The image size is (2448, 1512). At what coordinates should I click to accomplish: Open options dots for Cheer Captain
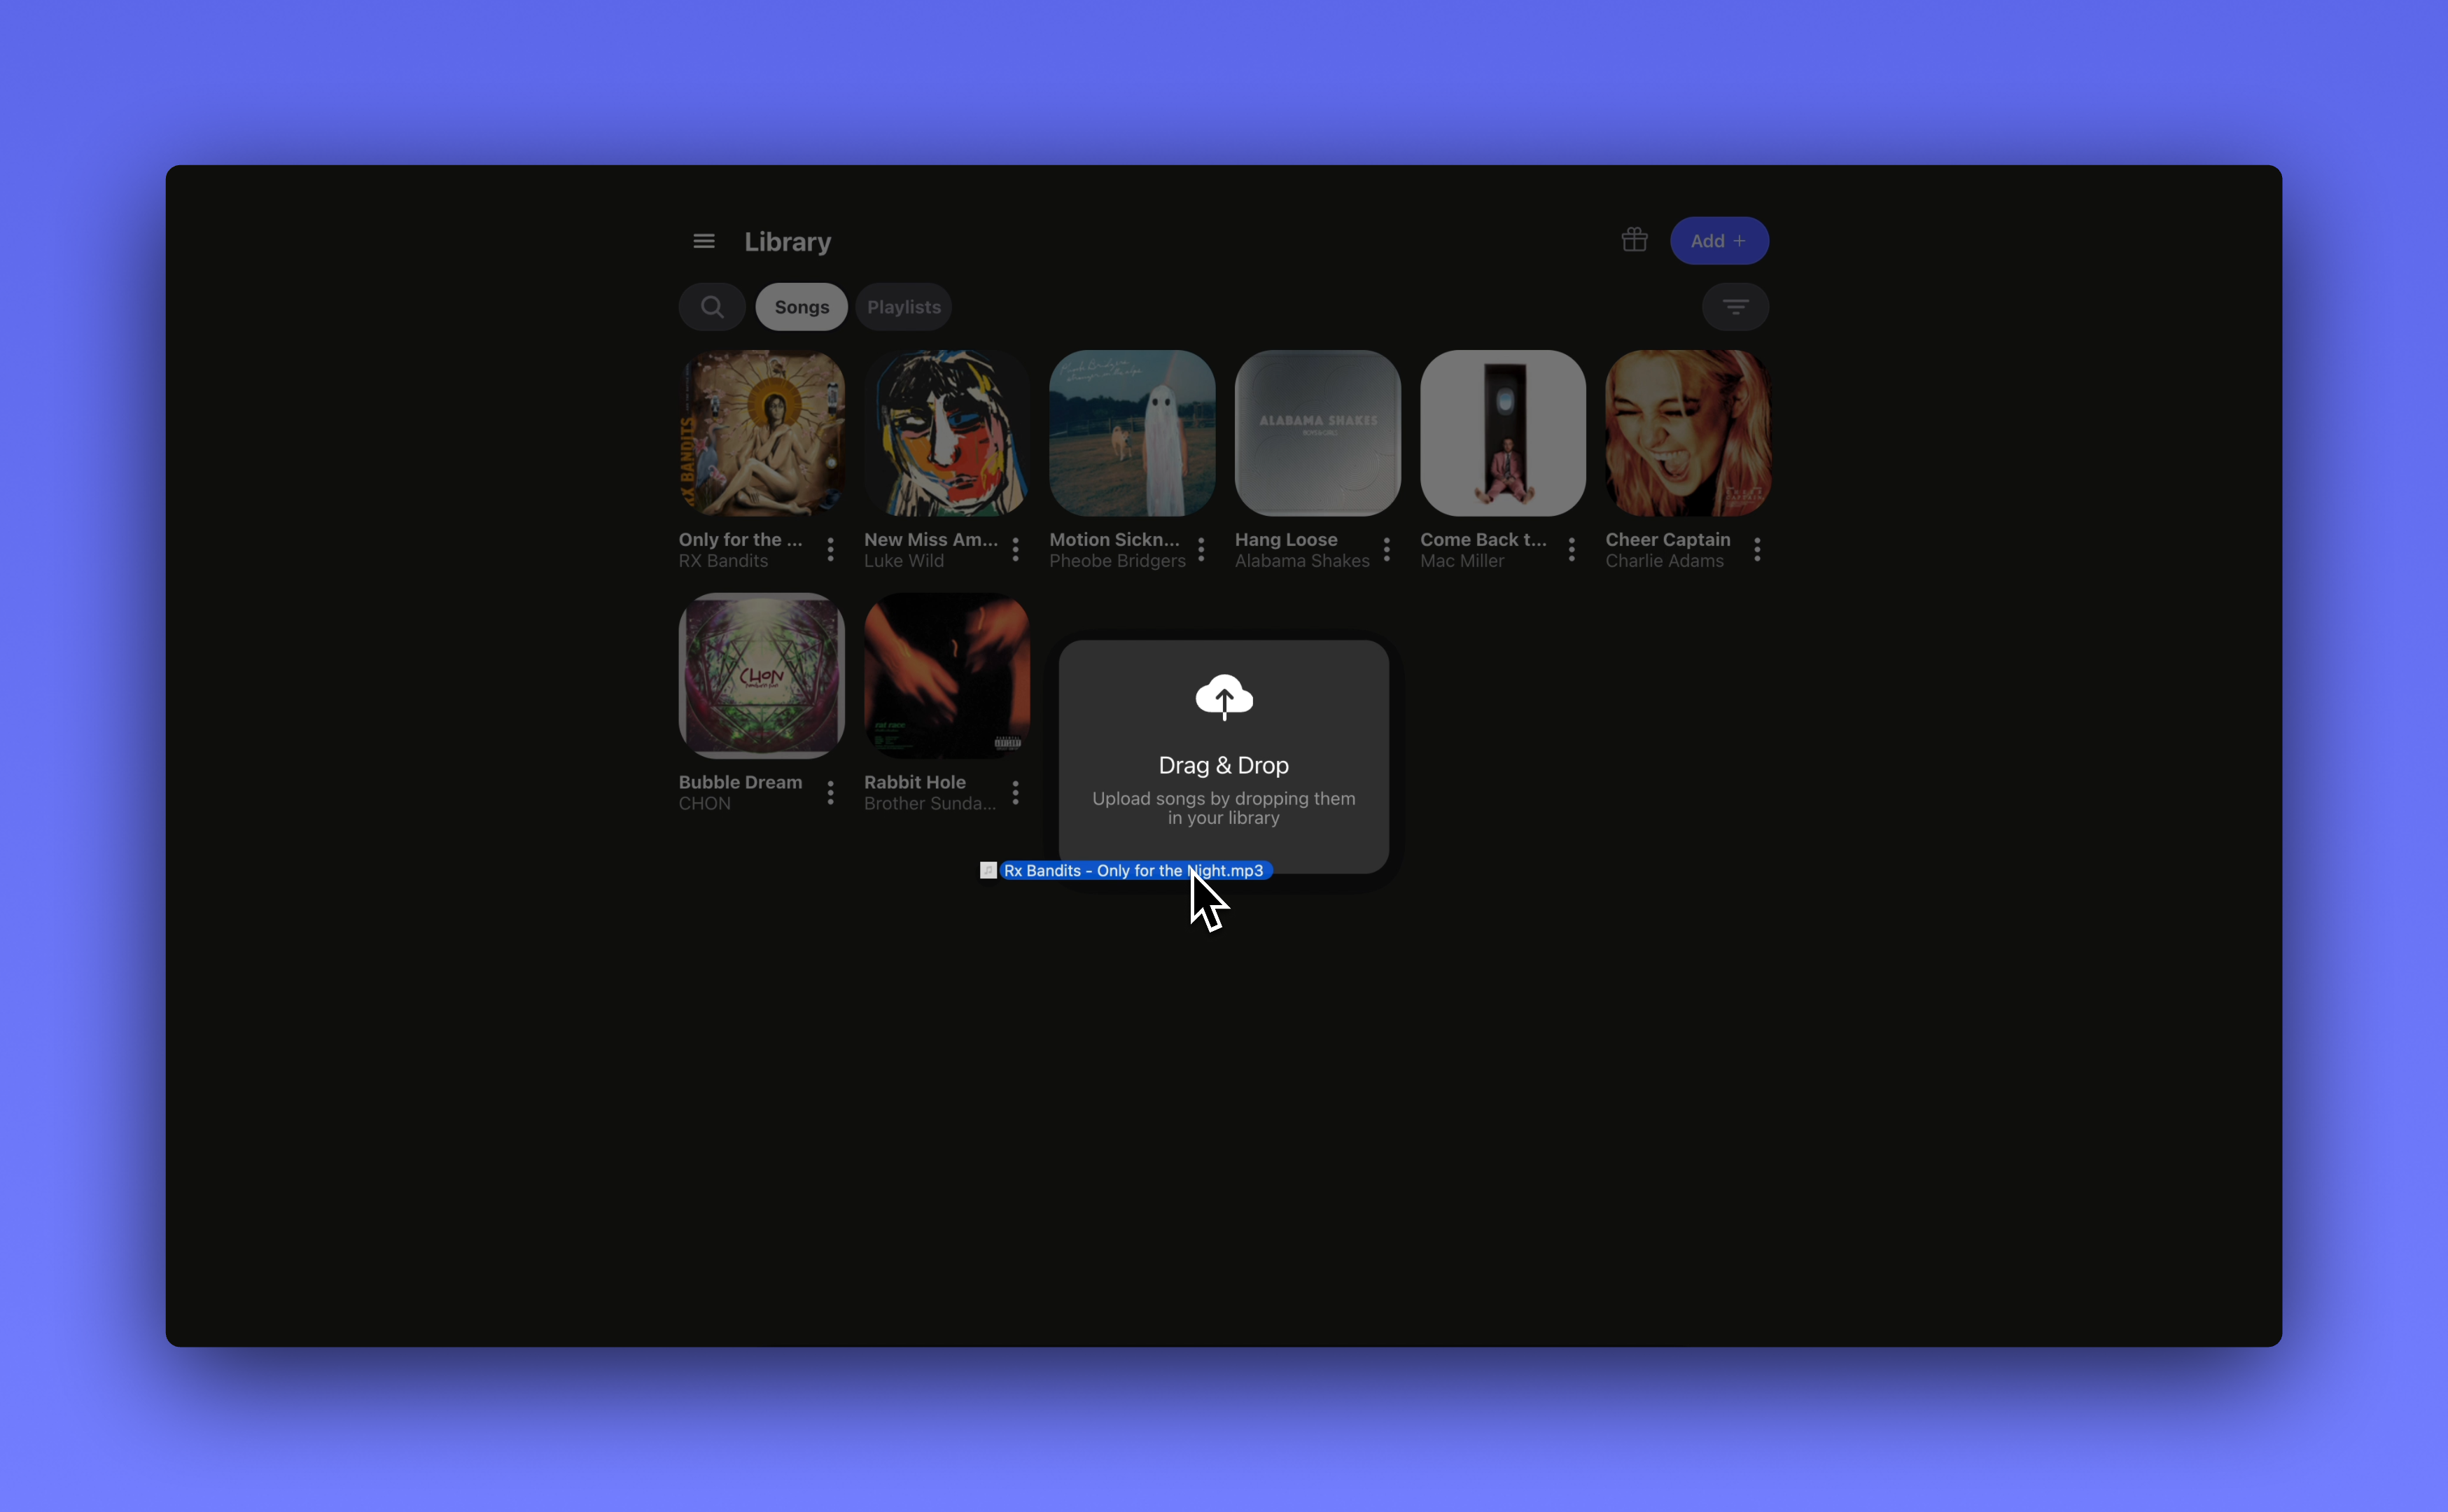click(1757, 549)
